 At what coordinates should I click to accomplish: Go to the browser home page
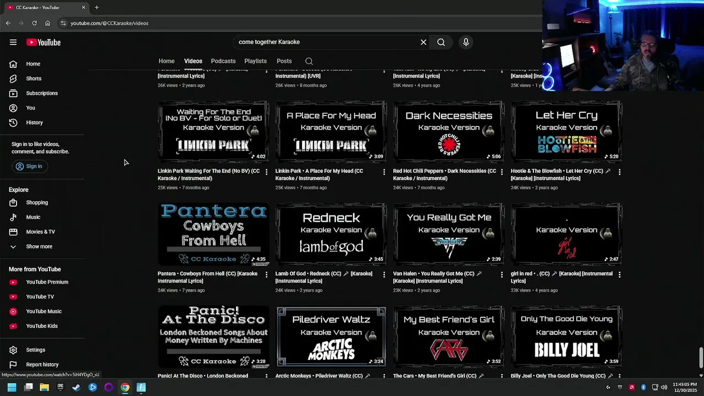[47, 23]
